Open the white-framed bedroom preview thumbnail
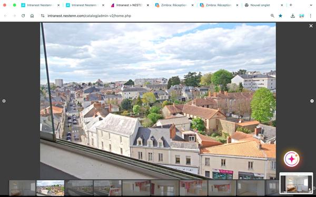 (x=296, y=183)
